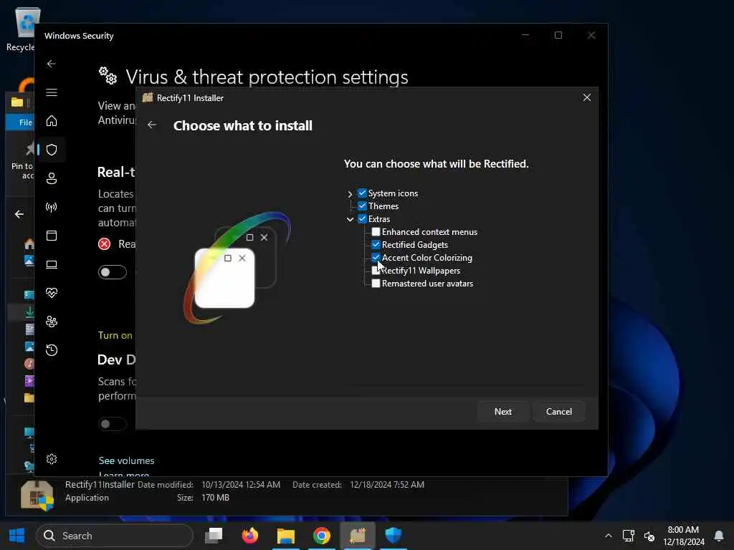Open Virus & threat protection shield icon
The width and height of the screenshot is (734, 550).
52,150
